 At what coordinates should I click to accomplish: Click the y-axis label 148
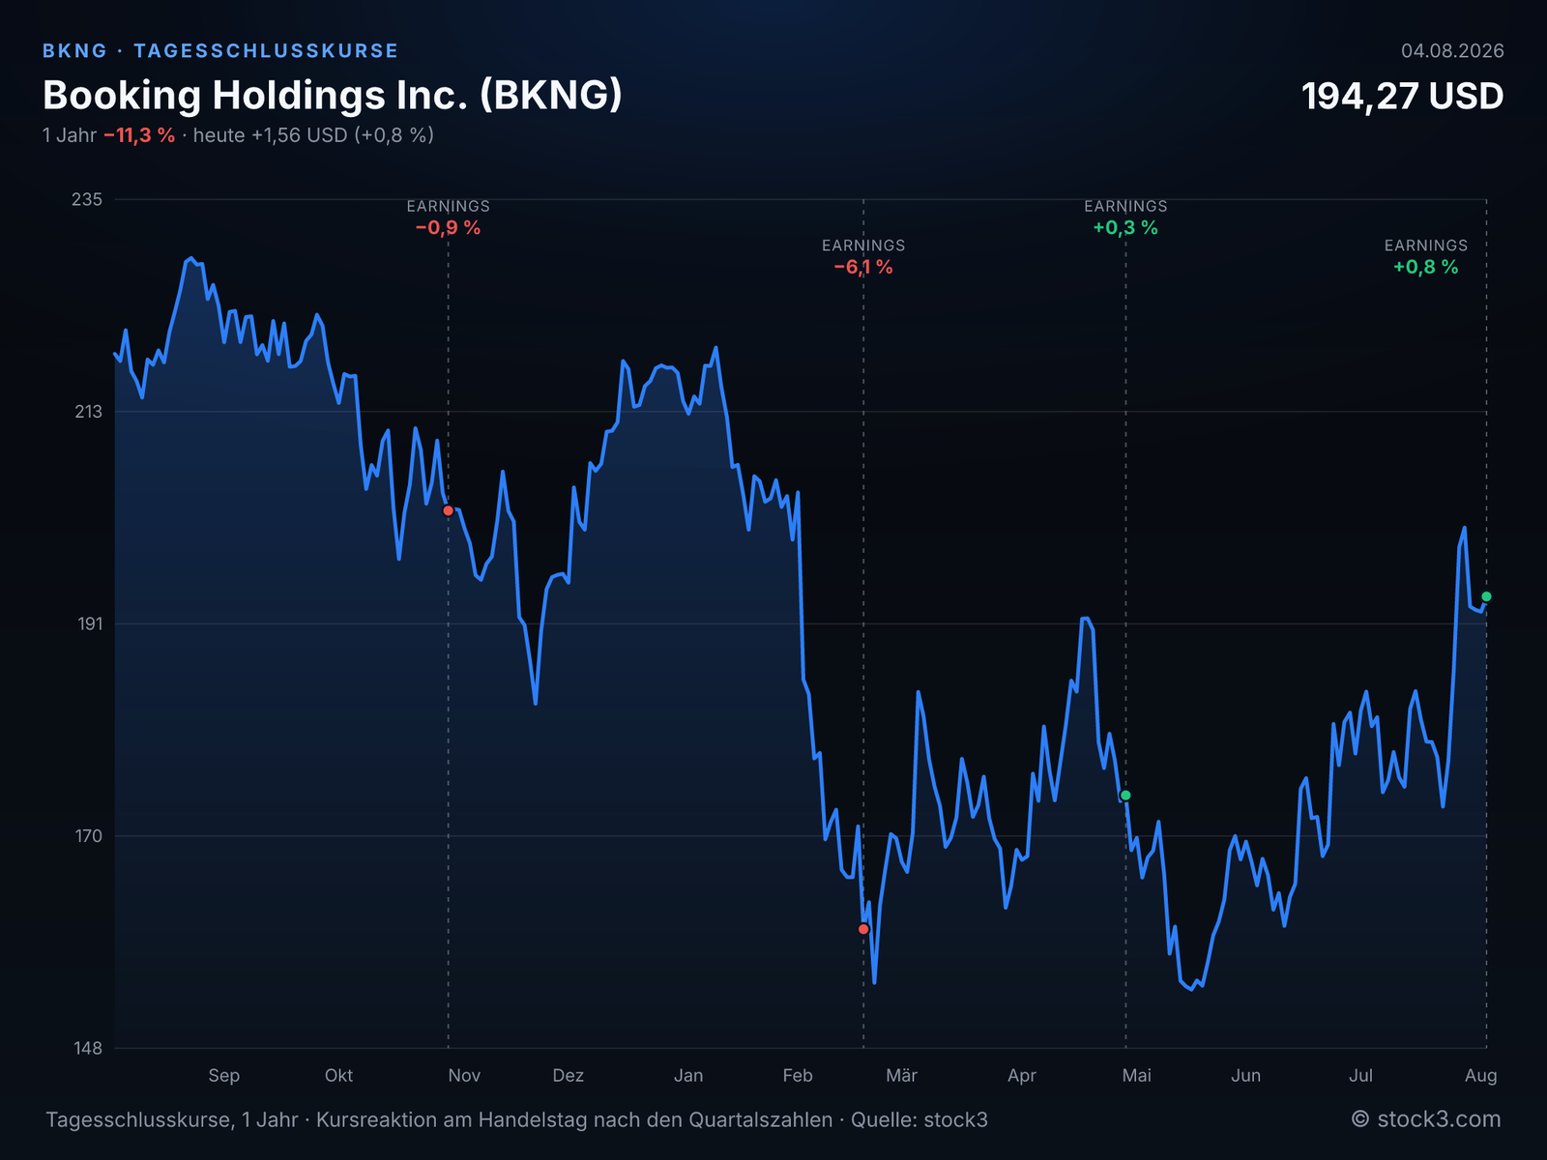coord(88,1048)
